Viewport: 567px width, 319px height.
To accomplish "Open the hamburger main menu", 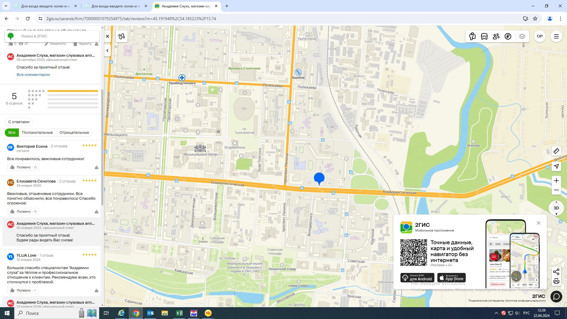I will [556, 36].
